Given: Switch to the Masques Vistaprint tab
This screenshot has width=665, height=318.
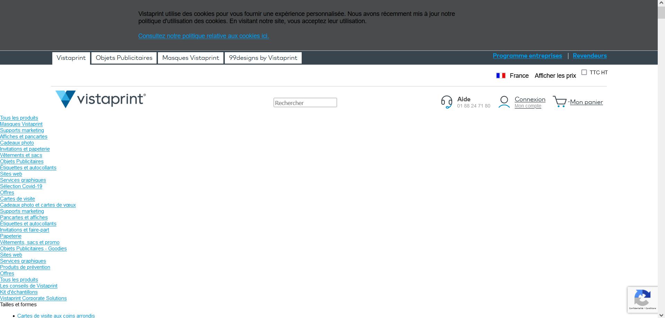Looking at the screenshot, I should [x=190, y=58].
